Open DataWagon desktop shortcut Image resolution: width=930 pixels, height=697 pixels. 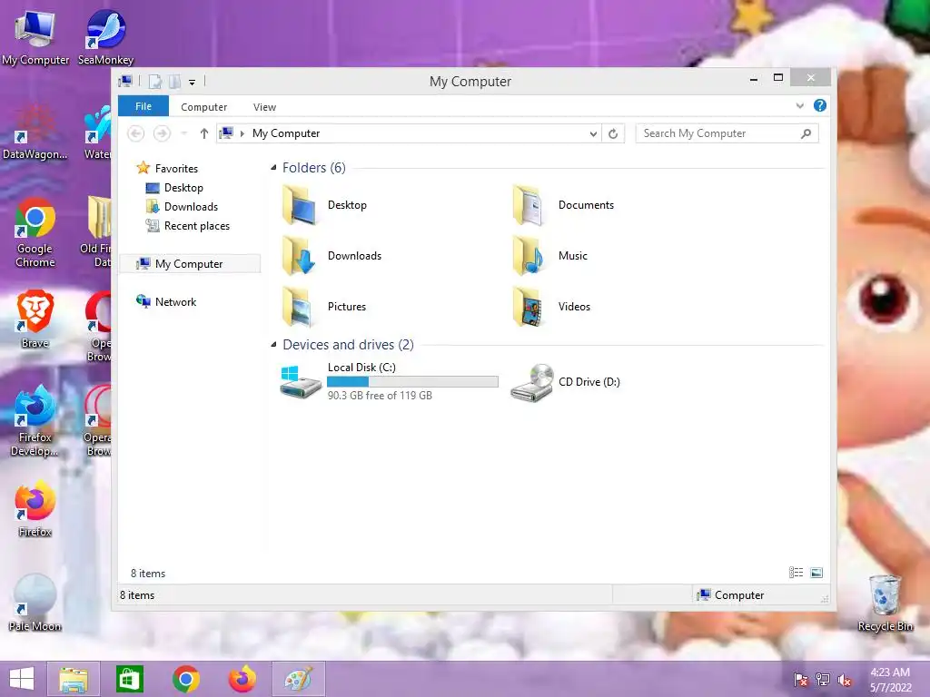[35, 133]
